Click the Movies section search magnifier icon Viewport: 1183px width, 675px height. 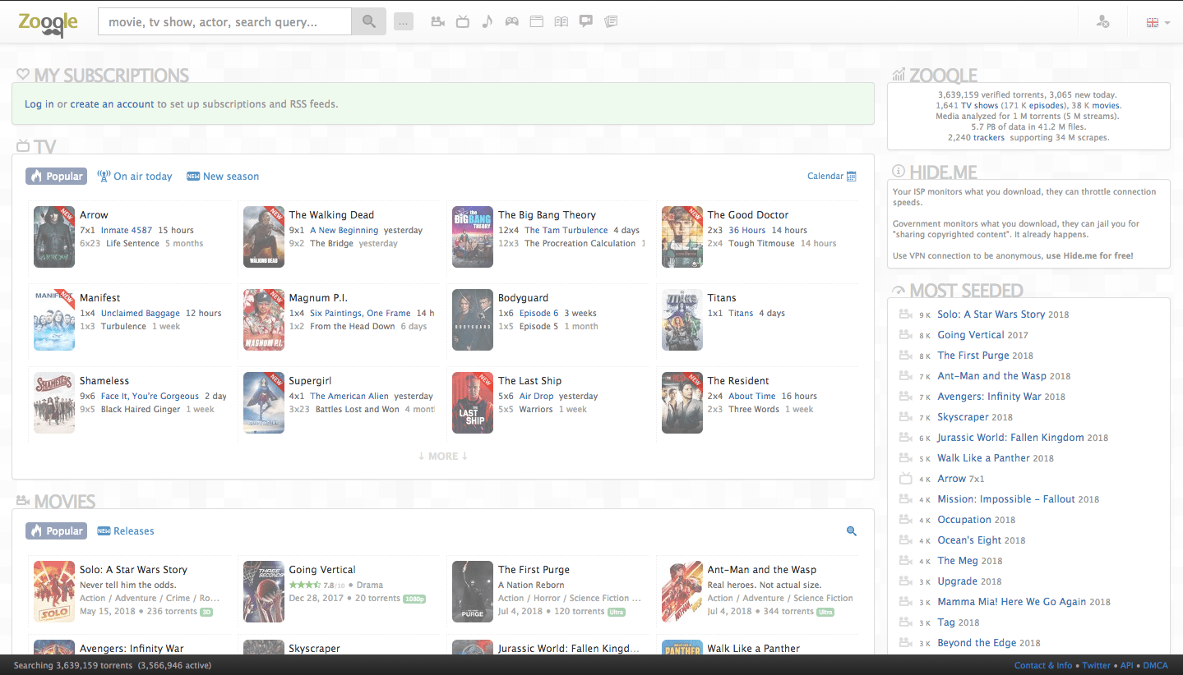click(852, 531)
